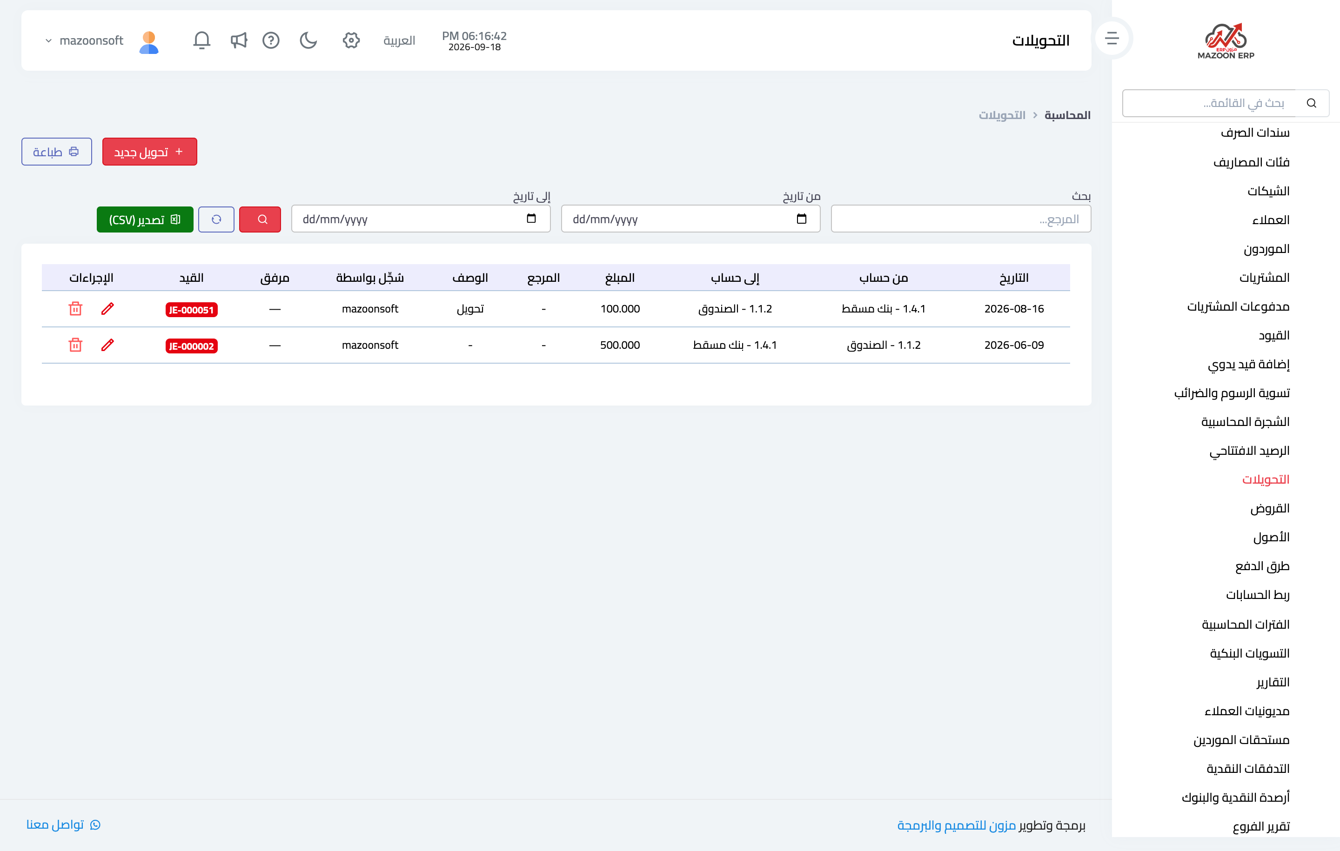Image resolution: width=1340 pixels, height=851 pixels.
Task: Open the settings gear icon
Action: pos(351,40)
